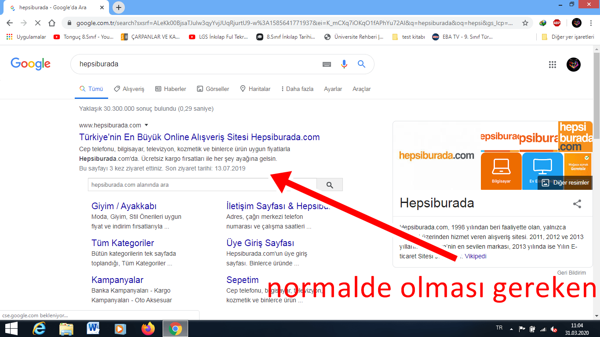Screen dimensions: 600x337
Task: Submit the Google search with magnifier icon
Action: (361, 64)
